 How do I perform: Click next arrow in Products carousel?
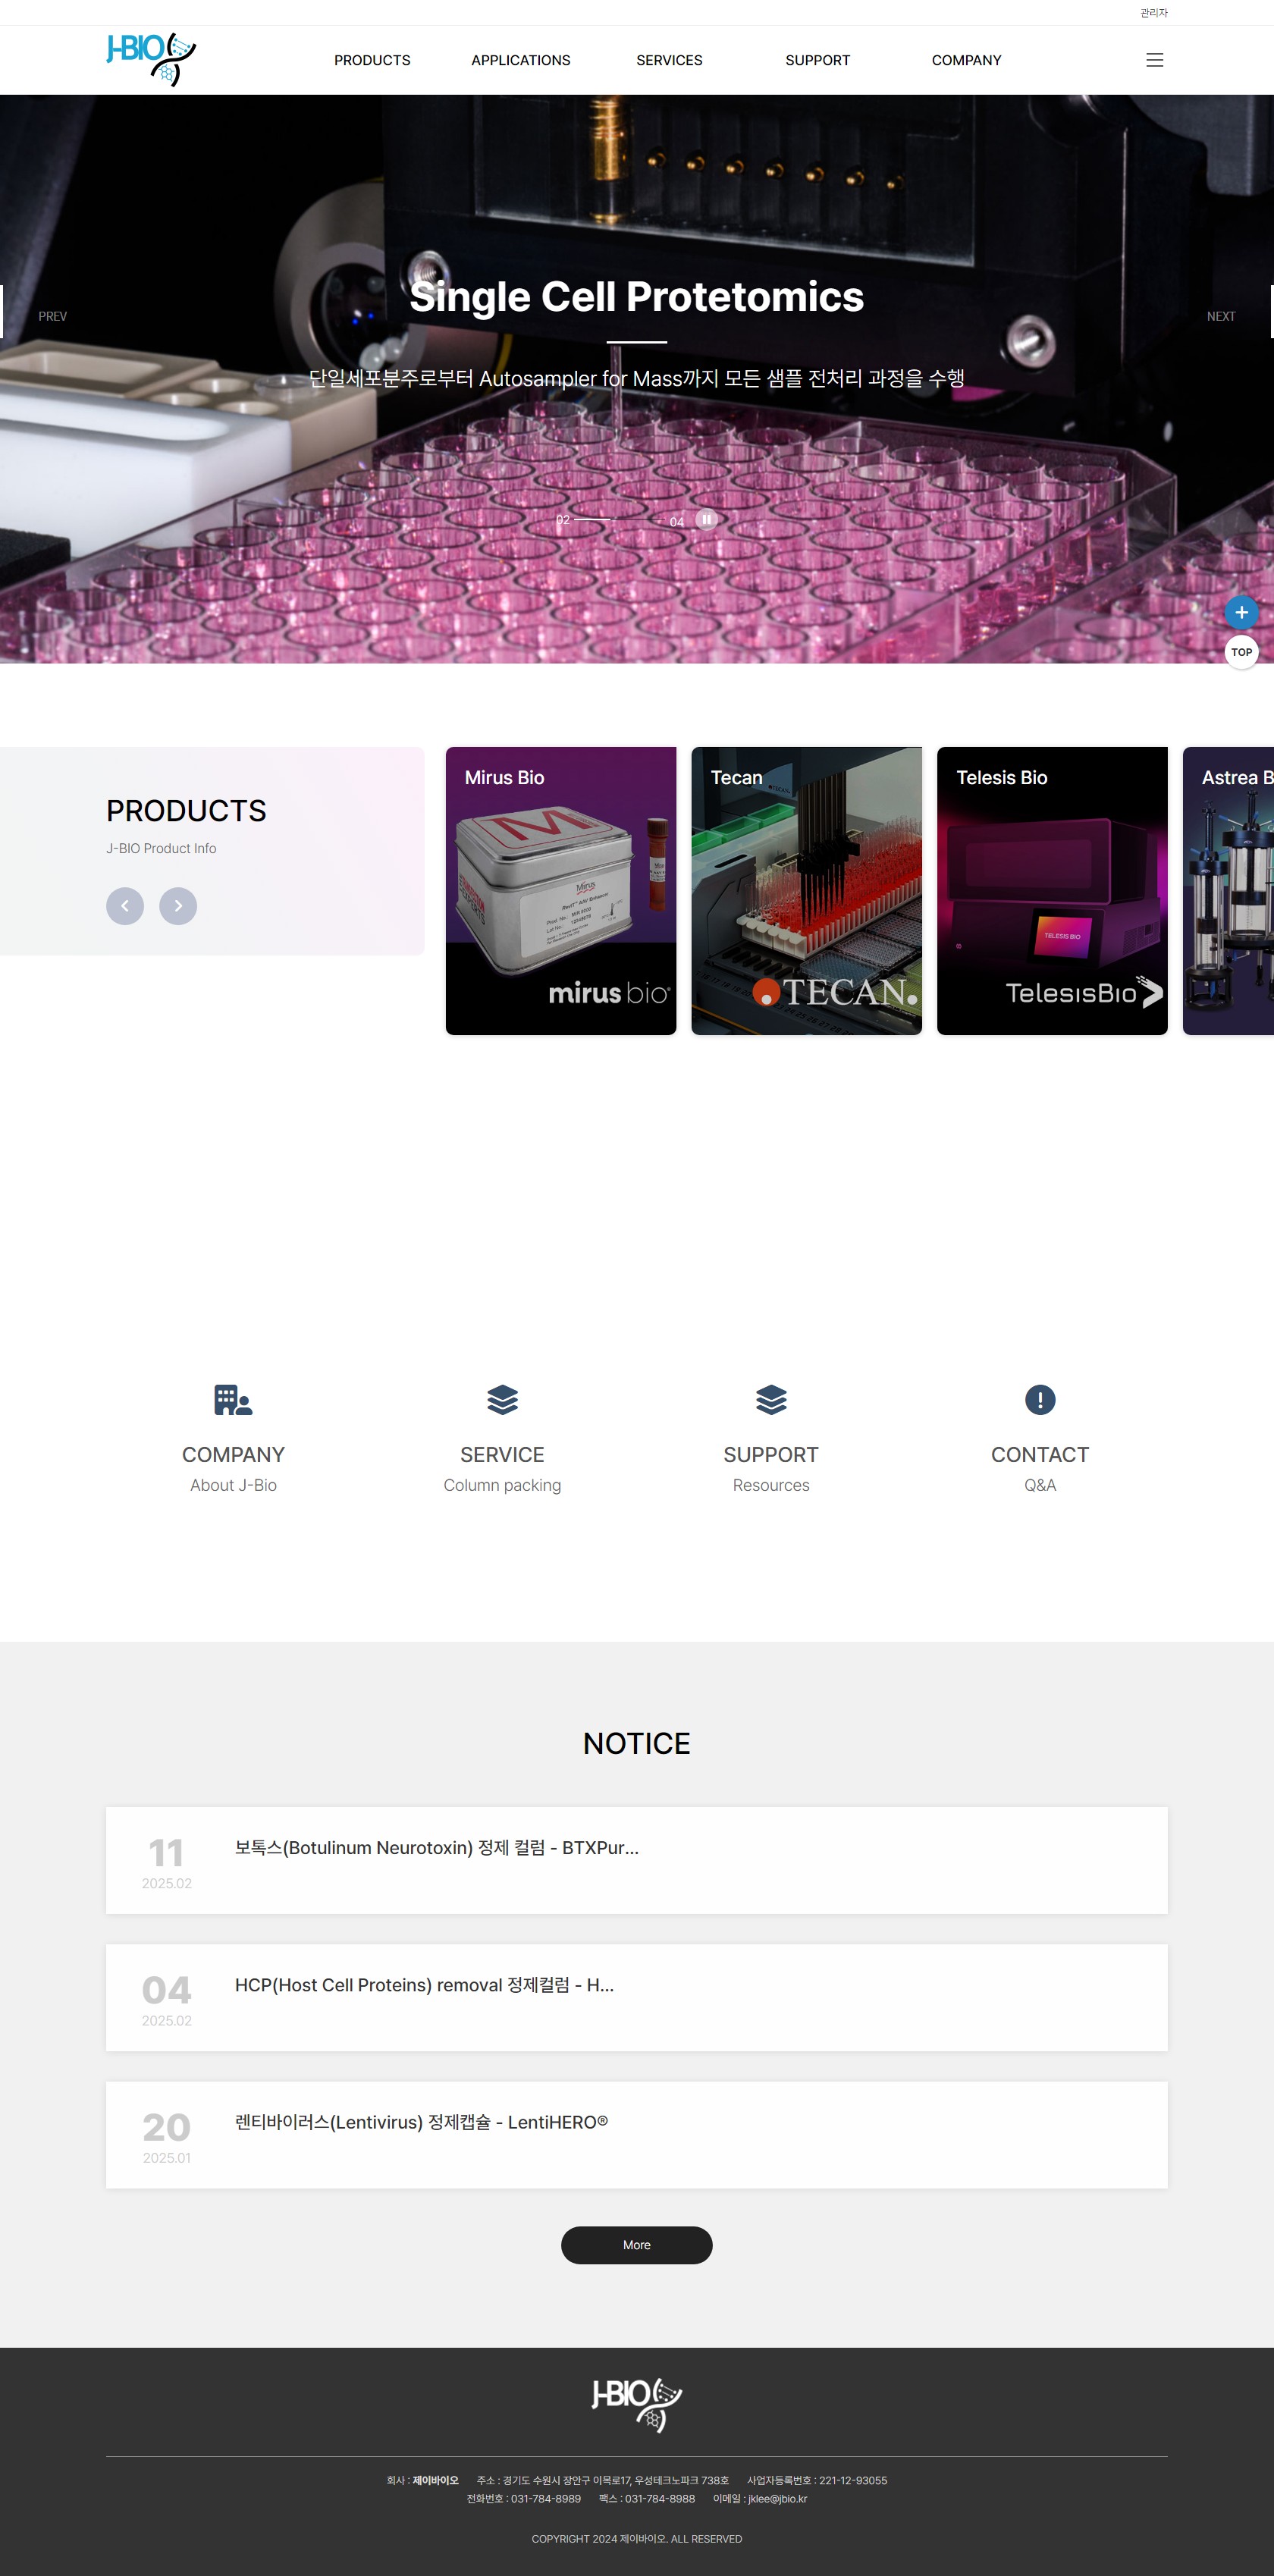tap(178, 906)
